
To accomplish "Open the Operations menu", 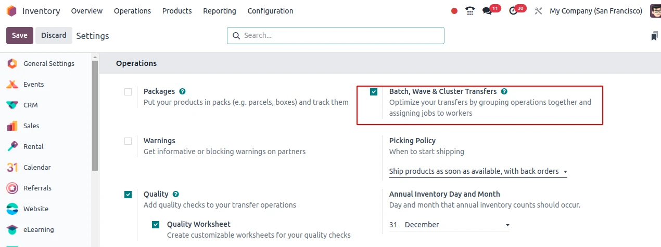I will click(132, 11).
